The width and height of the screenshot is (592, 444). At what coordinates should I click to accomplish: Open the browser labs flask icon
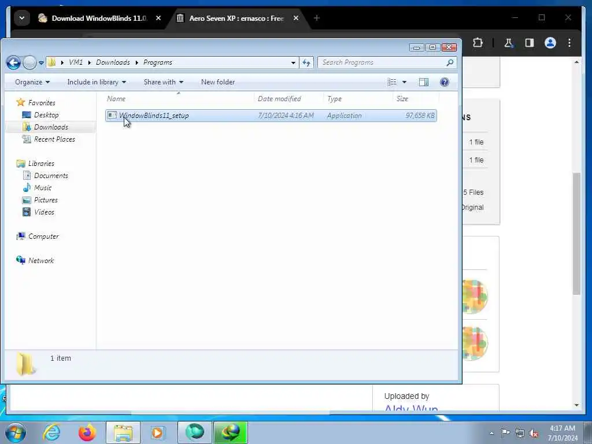click(x=508, y=43)
